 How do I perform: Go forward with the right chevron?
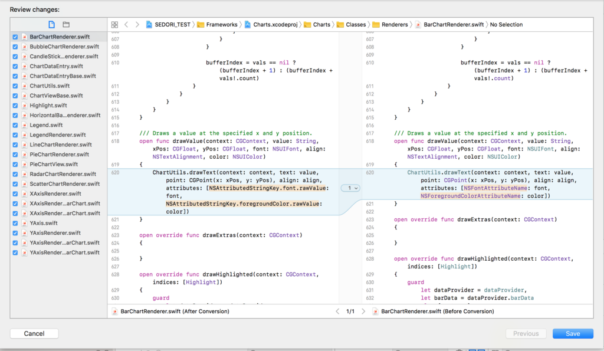(x=137, y=25)
